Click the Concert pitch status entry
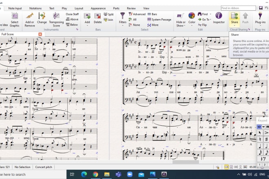 pos(44,167)
